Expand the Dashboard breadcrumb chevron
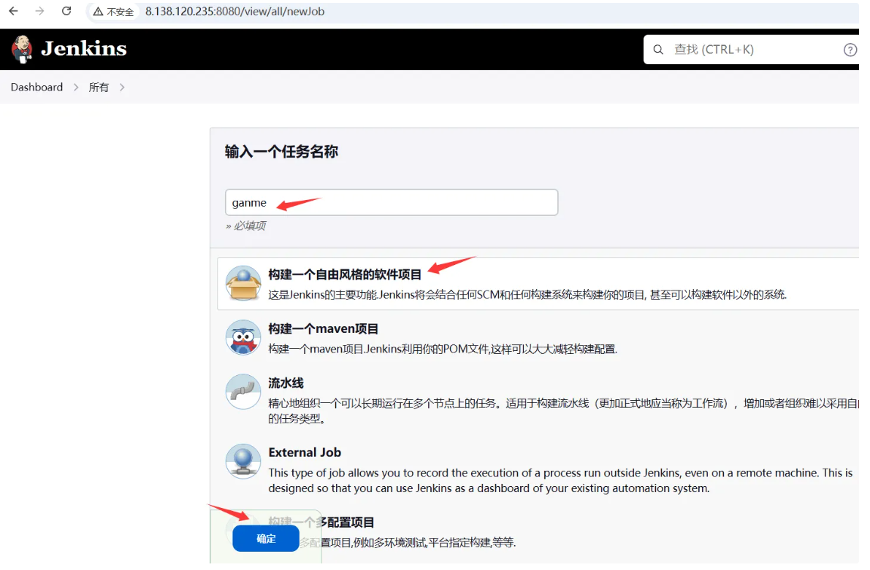 pyautogui.click(x=76, y=88)
